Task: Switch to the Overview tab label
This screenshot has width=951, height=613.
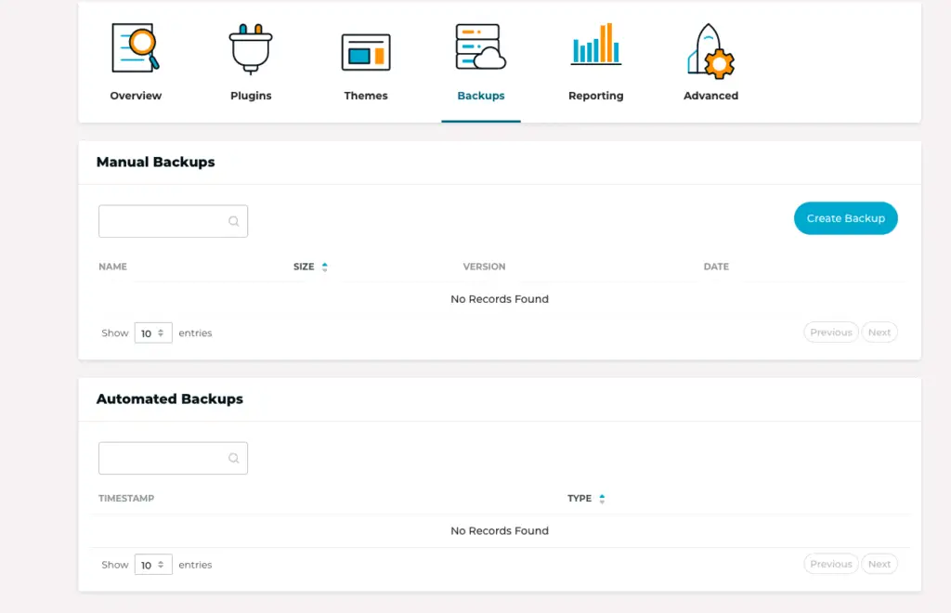Action: click(x=136, y=96)
